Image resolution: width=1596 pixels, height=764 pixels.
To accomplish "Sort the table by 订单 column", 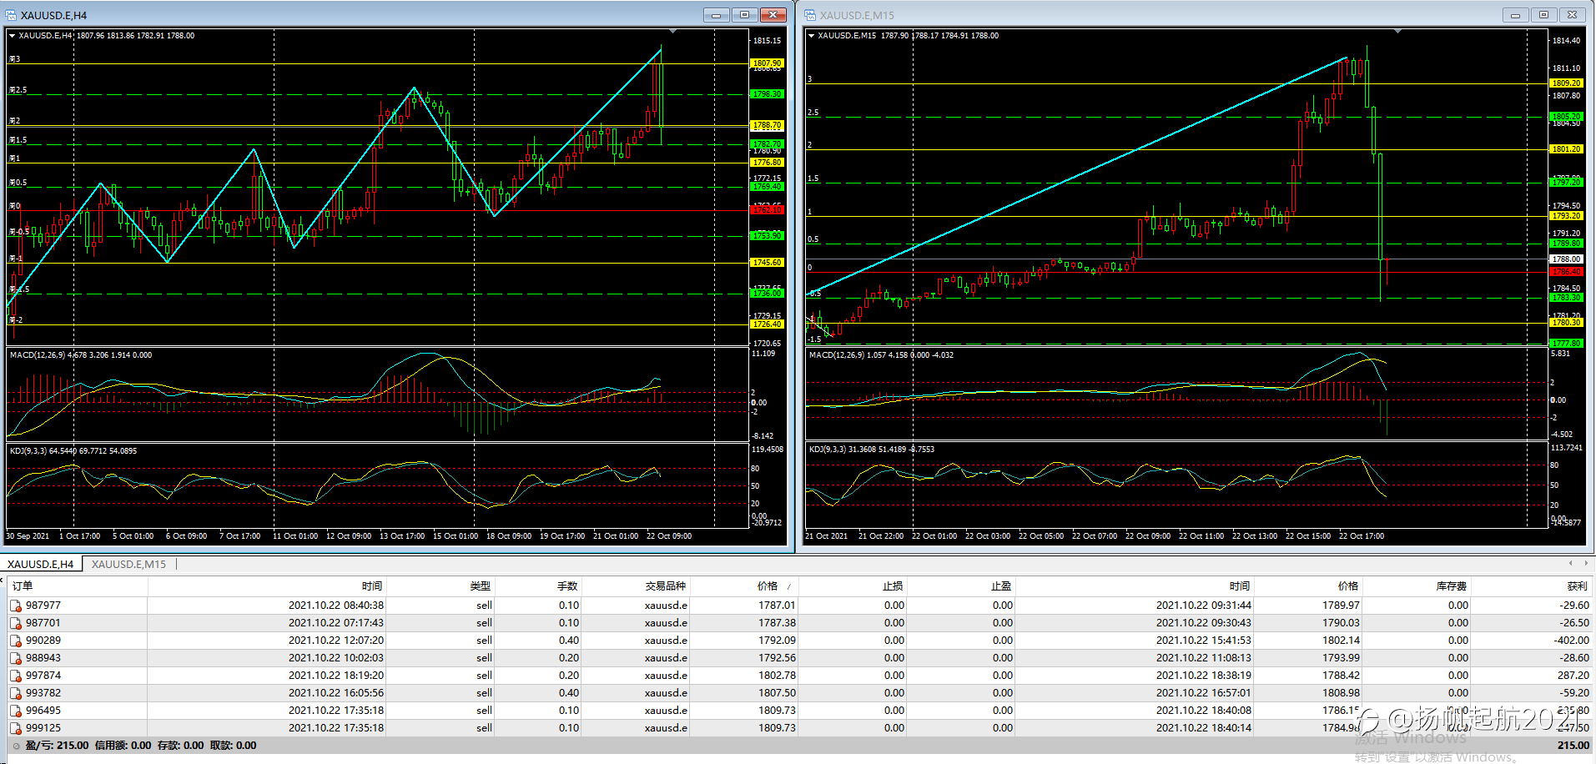I will (23, 586).
